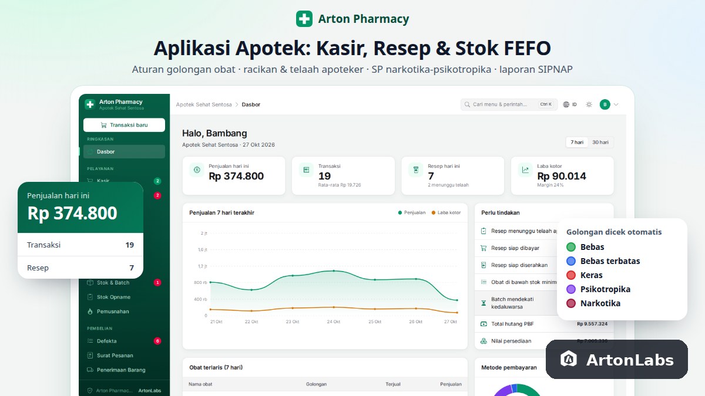
Task: Open Surat Pesanan
Action: click(124, 356)
